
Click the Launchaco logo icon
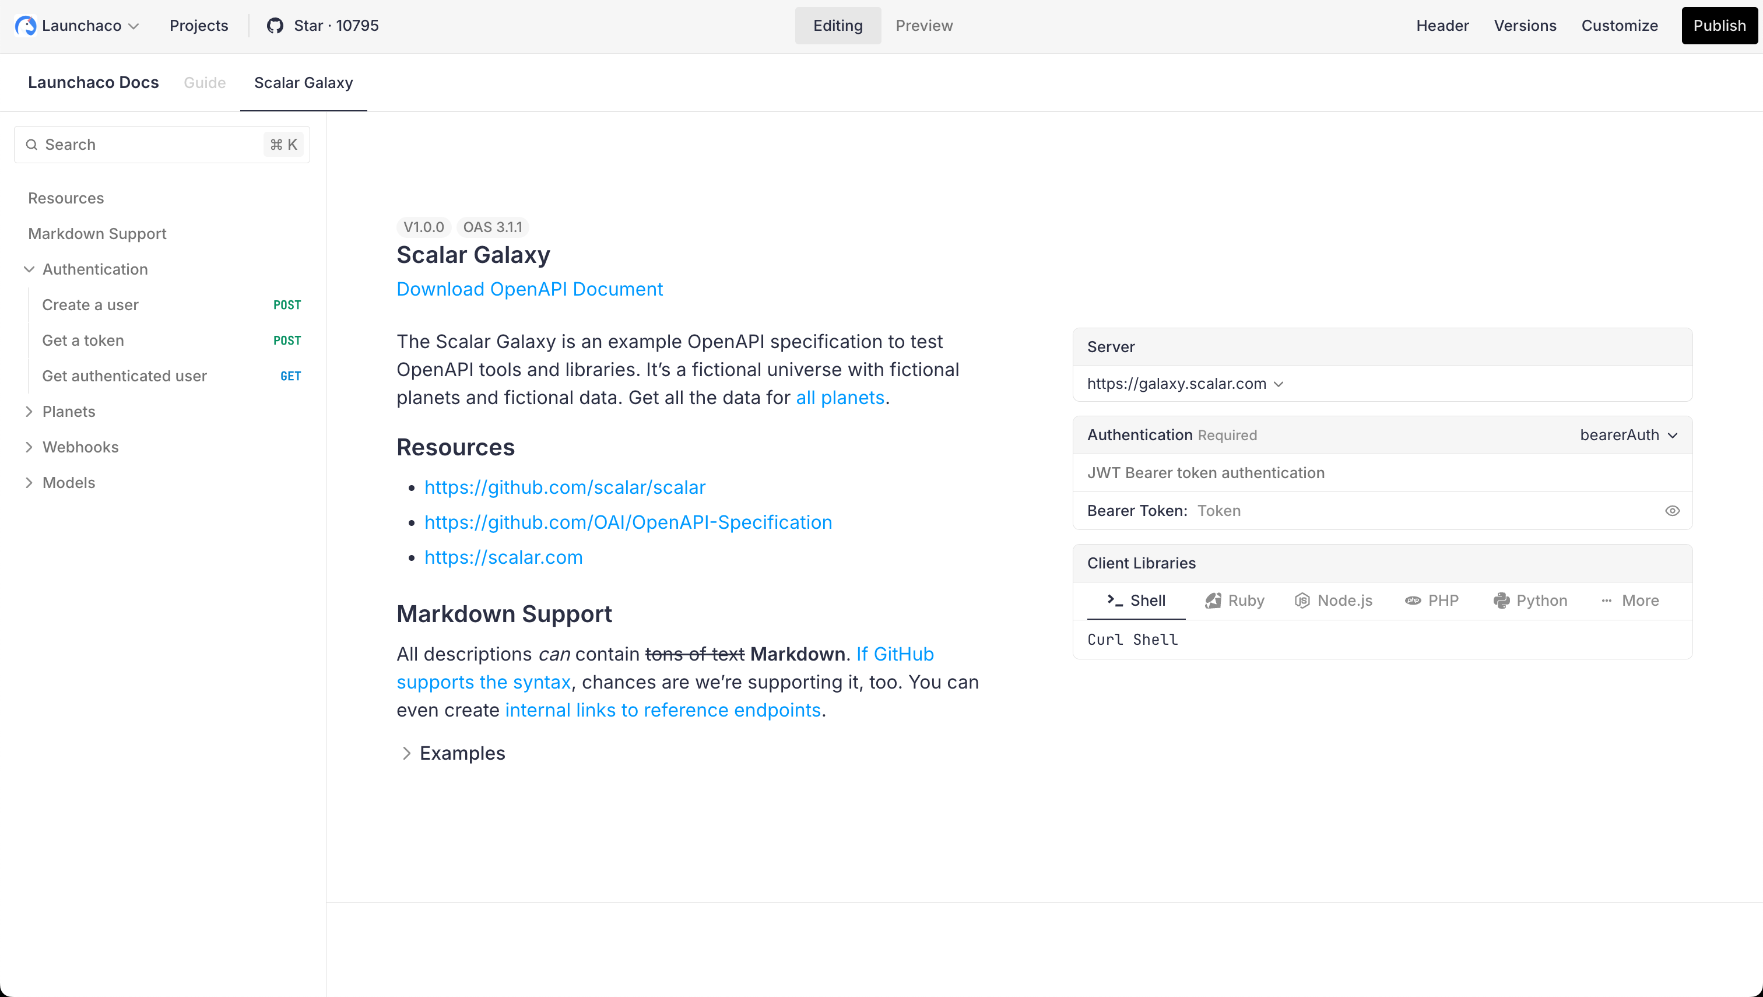(x=25, y=26)
